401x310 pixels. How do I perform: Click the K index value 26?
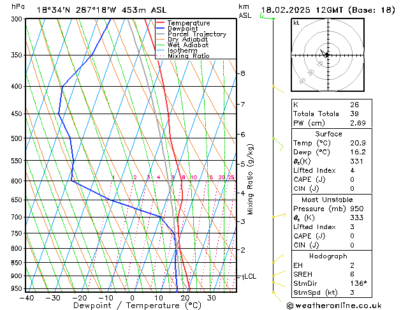click(x=354, y=105)
